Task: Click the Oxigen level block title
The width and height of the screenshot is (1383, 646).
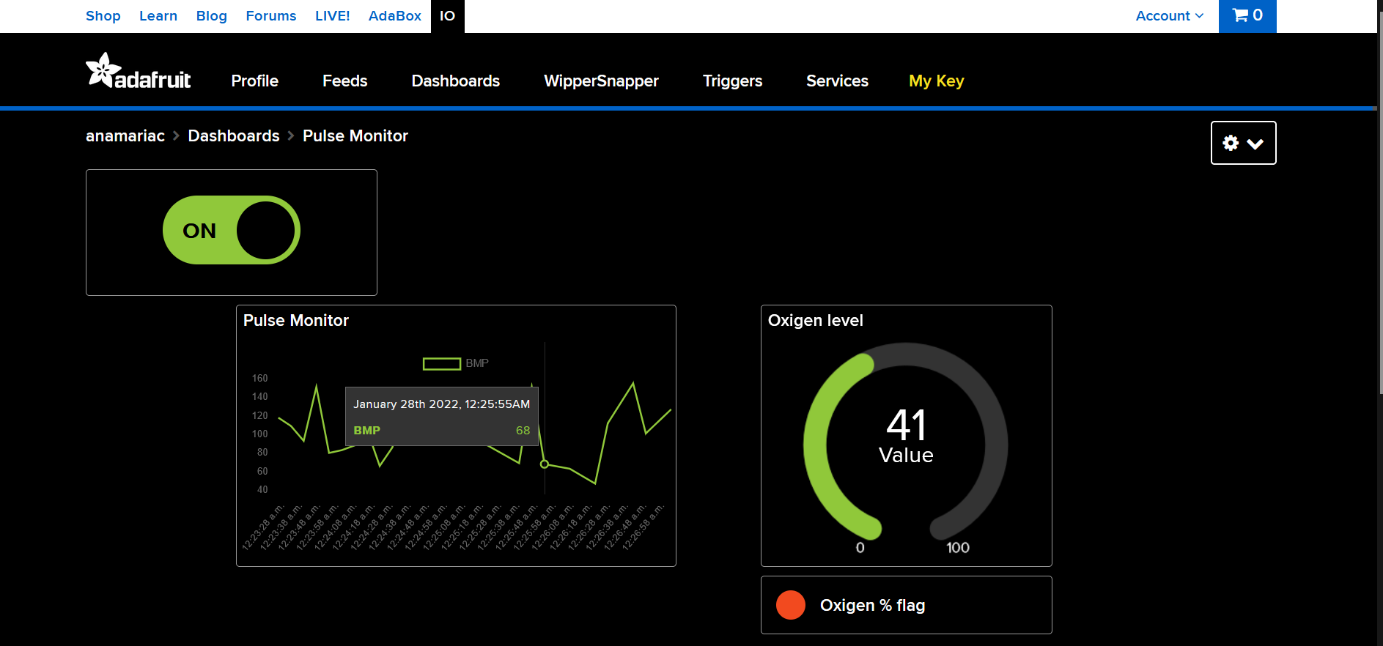Action: tap(815, 320)
